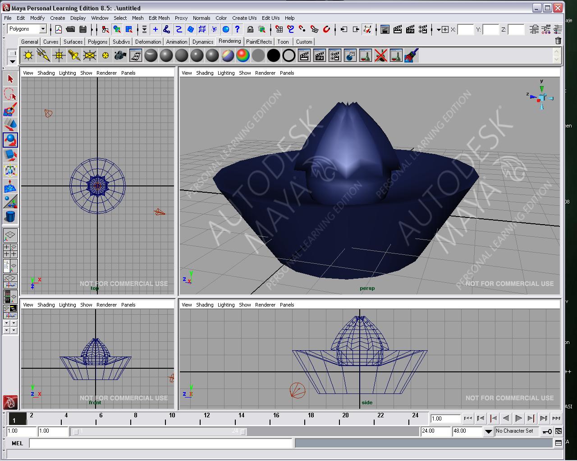Viewport: 577px width, 461px height.
Task: Open the Script Editor button
Action: coord(559,443)
